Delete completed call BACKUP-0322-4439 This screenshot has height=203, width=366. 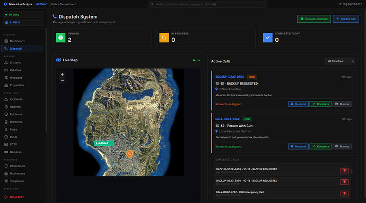coord(345,170)
